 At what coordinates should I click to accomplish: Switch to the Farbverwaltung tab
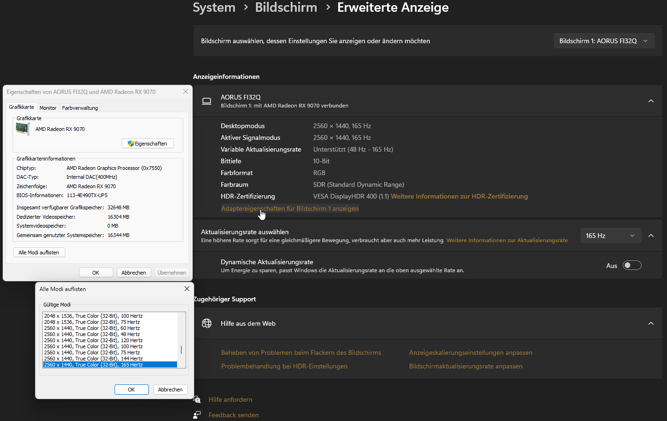(x=80, y=108)
